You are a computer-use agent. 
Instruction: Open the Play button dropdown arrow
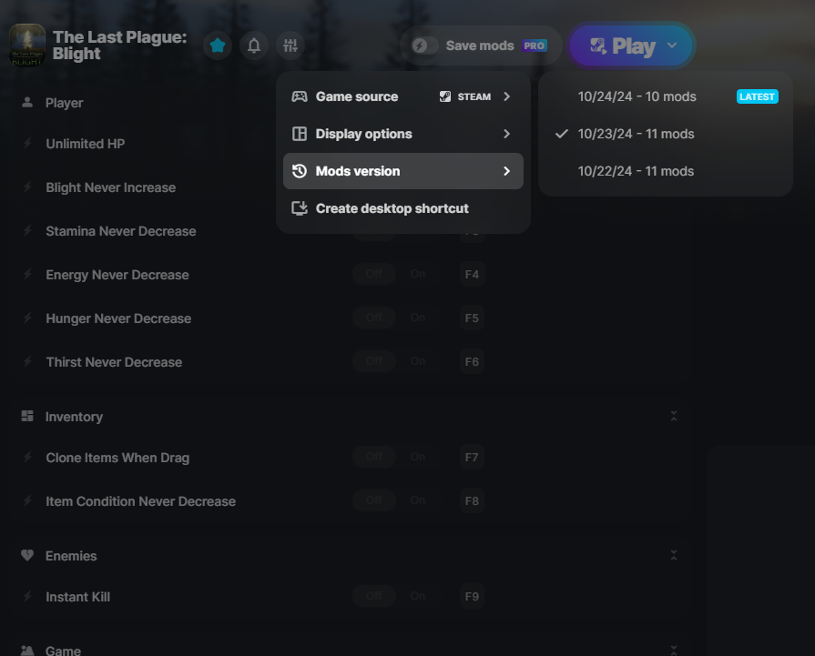tap(672, 45)
